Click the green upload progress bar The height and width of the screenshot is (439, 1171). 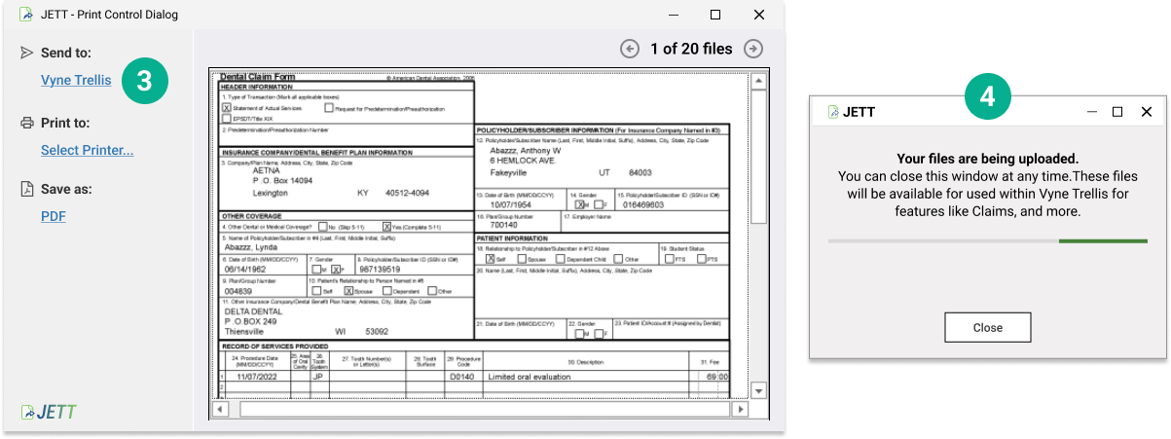pos(1102,240)
